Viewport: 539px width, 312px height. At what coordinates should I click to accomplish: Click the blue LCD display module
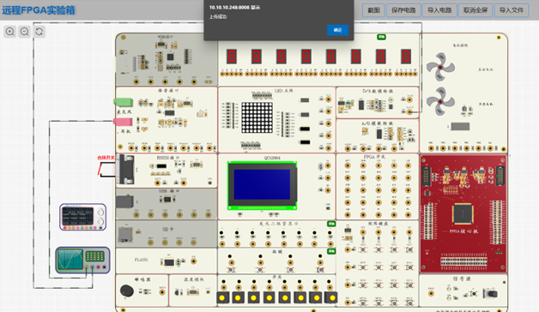tap(262, 185)
